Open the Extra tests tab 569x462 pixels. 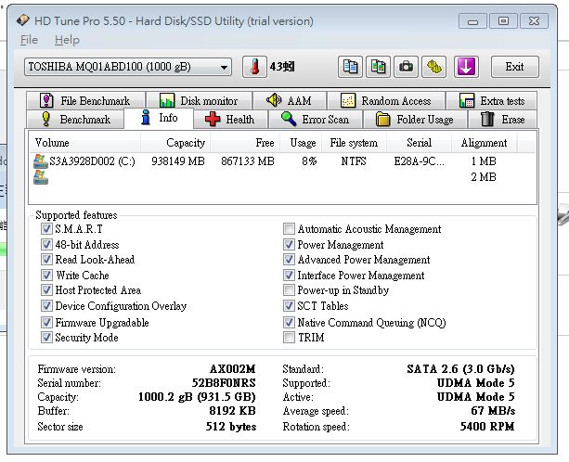tap(492, 100)
